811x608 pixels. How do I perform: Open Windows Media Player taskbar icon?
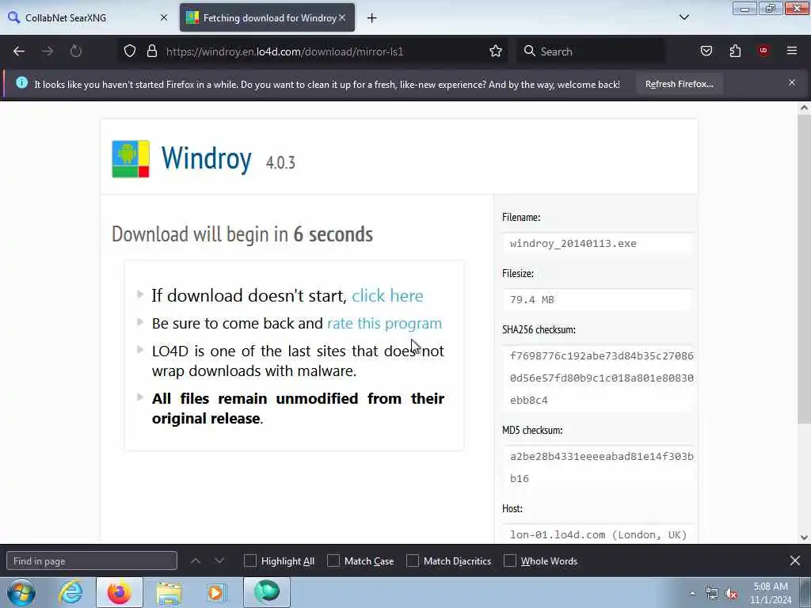pyautogui.click(x=216, y=592)
